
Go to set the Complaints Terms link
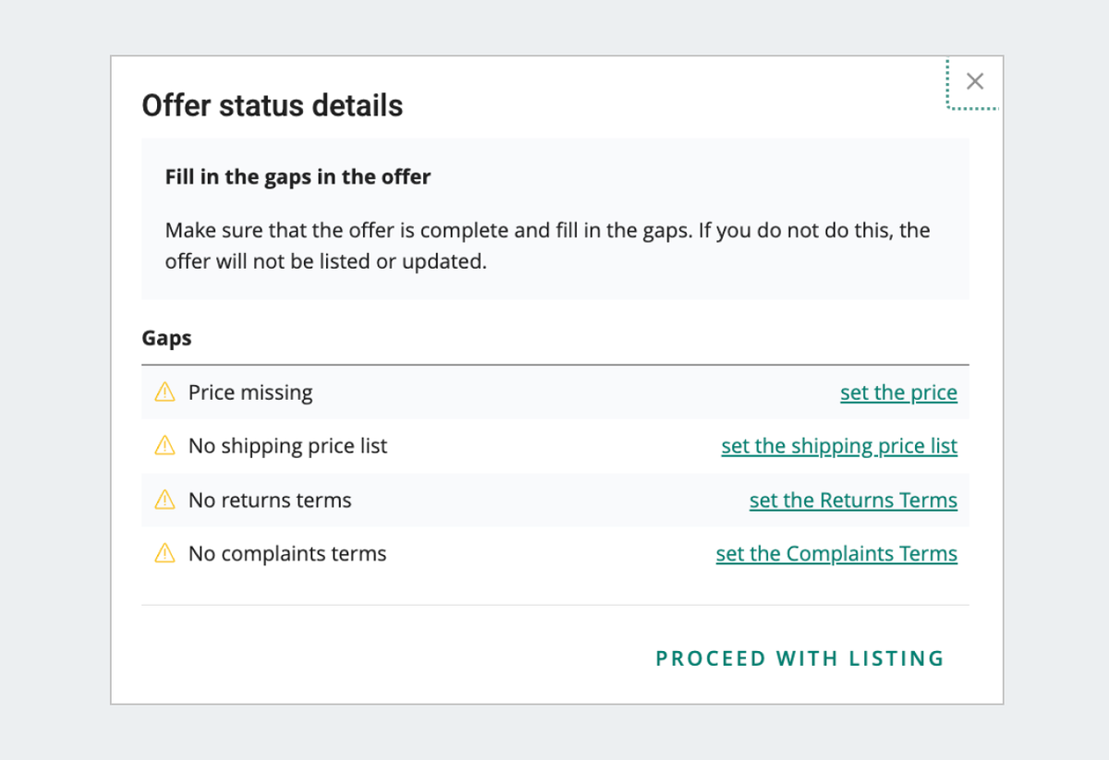836,554
